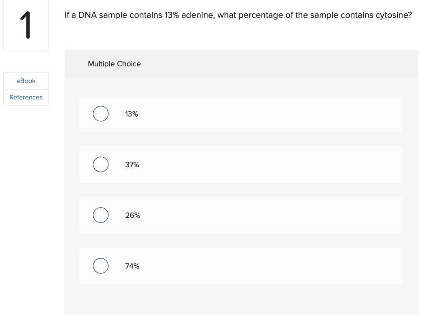Open the eBook link
Image resolution: width=427 pixels, height=316 pixels.
tap(26, 81)
